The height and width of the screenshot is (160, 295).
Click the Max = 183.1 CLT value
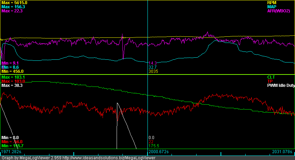[13, 77]
